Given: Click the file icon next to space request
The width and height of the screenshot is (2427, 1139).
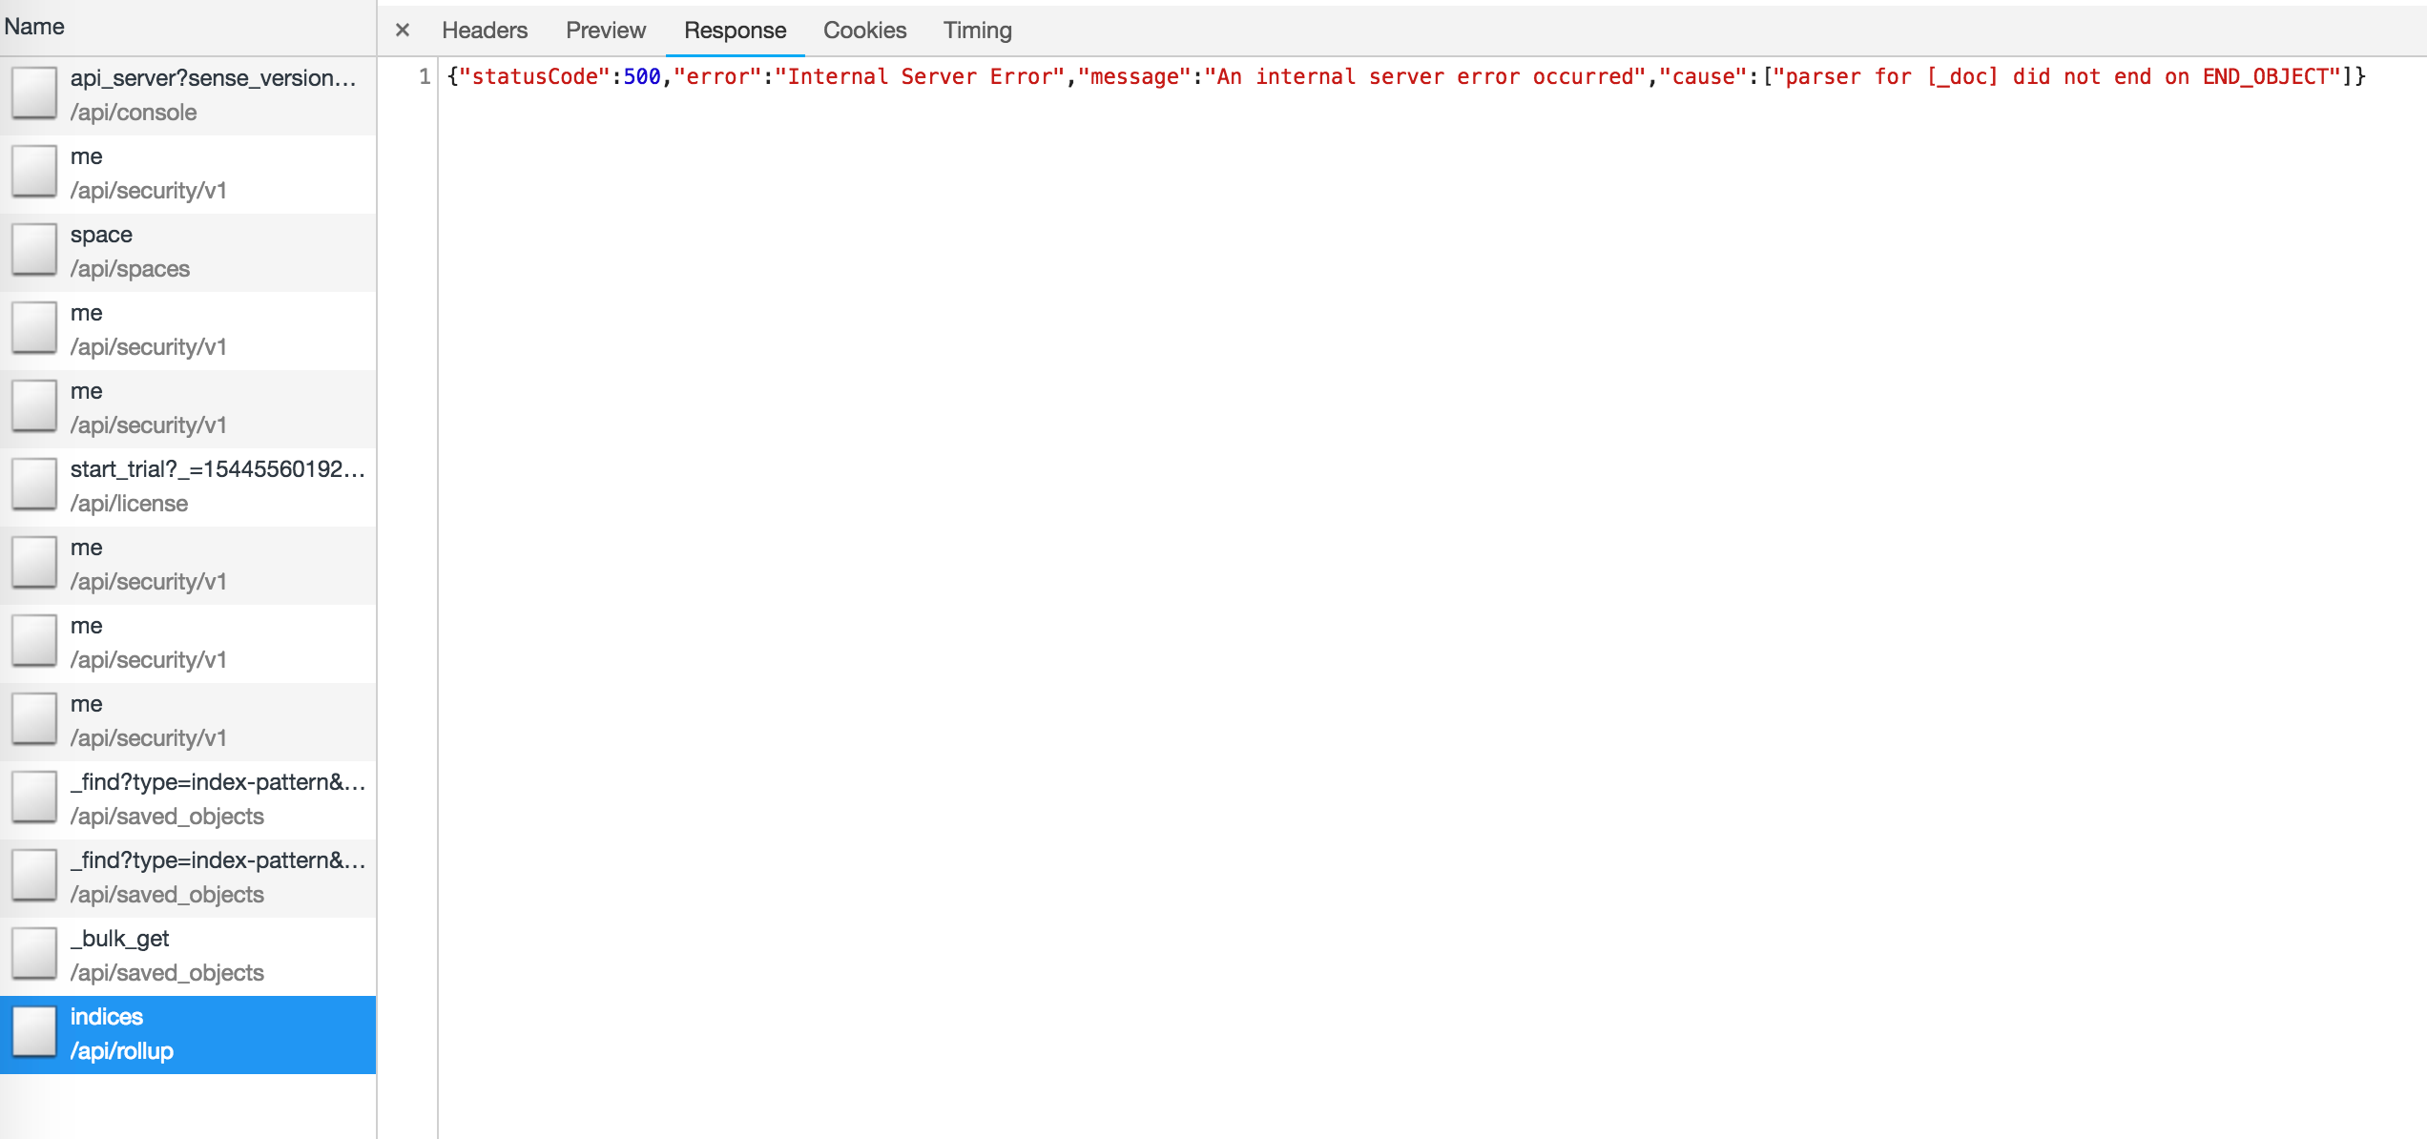Looking at the screenshot, I should [33, 251].
